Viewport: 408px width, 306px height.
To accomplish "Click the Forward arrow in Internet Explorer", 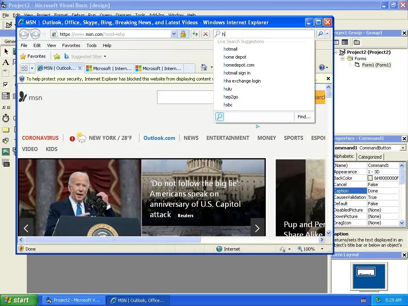I will [35, 34].
